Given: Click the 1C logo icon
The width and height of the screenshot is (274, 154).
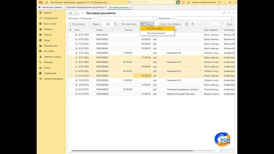Looking at the screenshot, I should pyautogui.click(x=41, y=3).
